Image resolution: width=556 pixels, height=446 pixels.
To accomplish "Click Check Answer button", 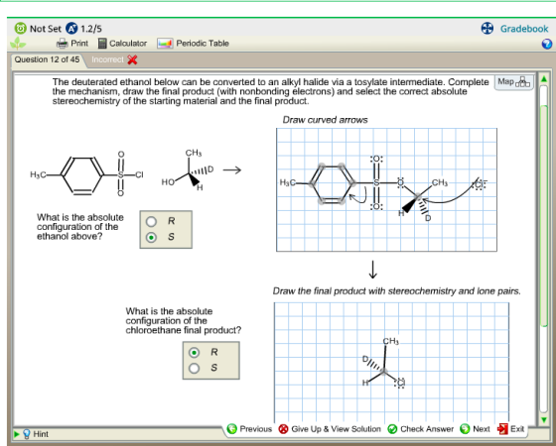I will [421, 429].
